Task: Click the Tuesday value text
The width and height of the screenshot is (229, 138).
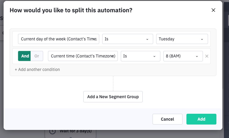Action: click(167, 39)
